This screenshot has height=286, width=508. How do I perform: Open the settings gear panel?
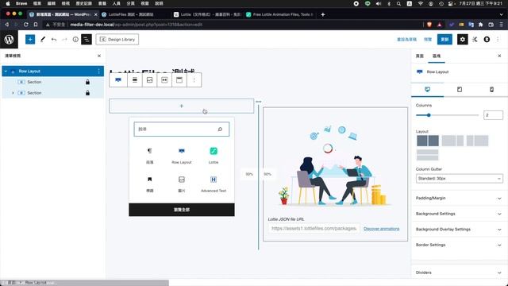(462, 39)
